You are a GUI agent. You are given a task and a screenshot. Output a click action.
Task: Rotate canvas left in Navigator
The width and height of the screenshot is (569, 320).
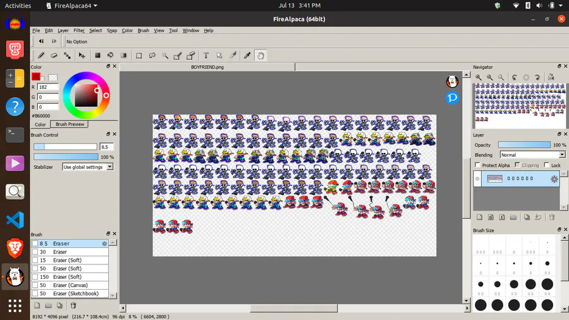(x=515, y=77)
